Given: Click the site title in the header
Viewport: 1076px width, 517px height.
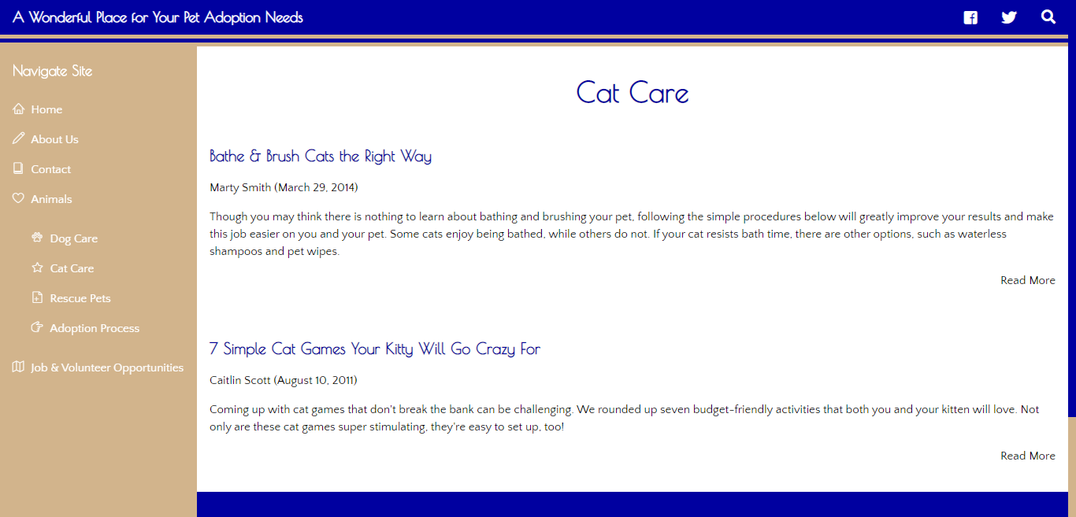Looking at the screenshot, I should [158, 17].
